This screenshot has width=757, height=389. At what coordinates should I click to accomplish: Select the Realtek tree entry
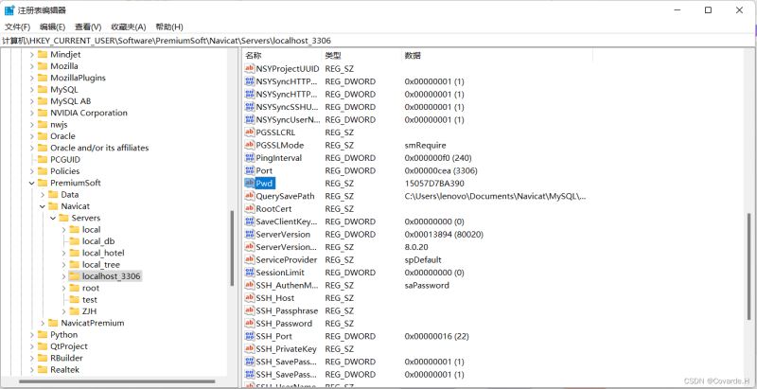[64, 370]
